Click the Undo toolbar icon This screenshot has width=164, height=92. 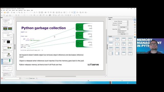pos(27,13)
